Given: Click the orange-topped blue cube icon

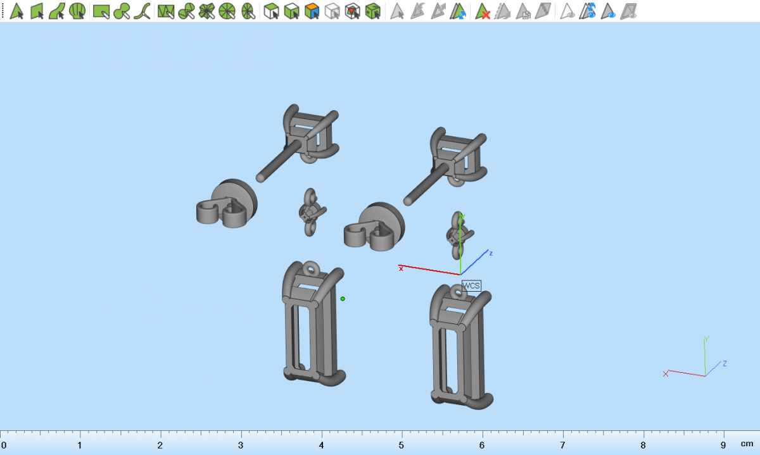Looking at the screenshot, I should (x=312, y=11).
